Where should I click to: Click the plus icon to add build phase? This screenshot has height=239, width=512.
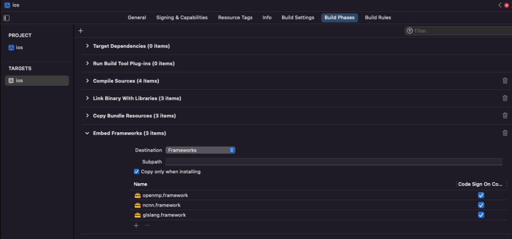click(81, 30)
